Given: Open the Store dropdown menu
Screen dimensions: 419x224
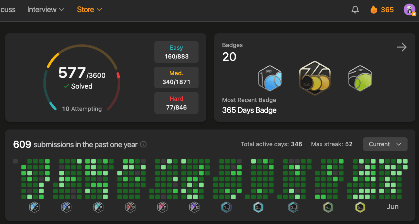Looking at the screenshot, I should click(89, 9).
